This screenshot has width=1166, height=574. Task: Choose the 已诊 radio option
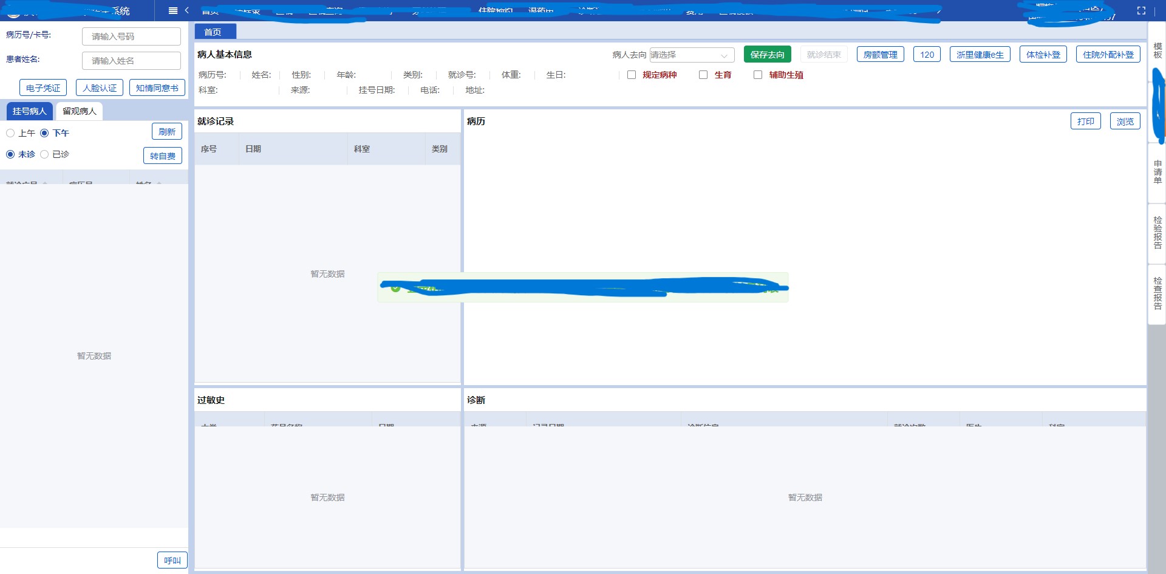(44, 154)
